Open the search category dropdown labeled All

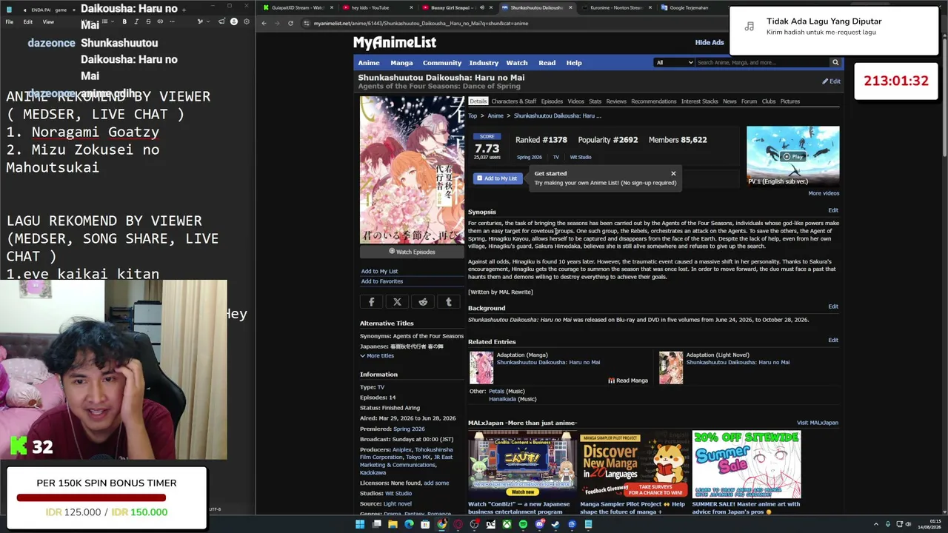(x=674, y=62)
